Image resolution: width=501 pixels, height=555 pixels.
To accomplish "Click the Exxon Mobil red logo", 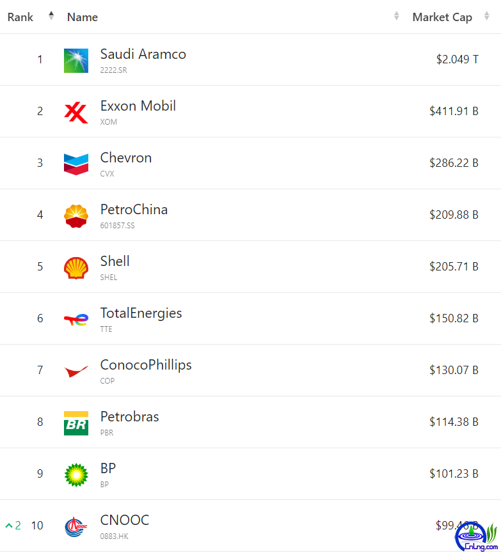I will point(76,113).
